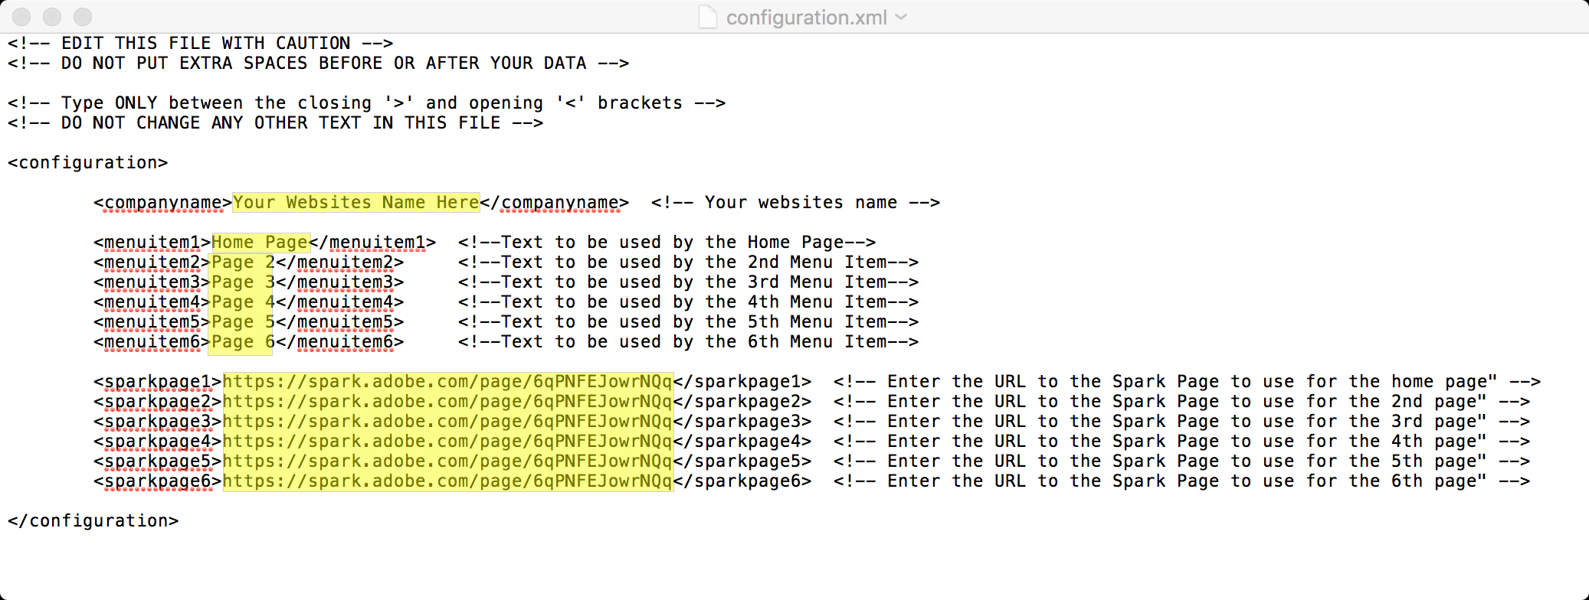
Task: Click the highlighted 'Your Websites Name Here' text
Action: click(355, 203)
